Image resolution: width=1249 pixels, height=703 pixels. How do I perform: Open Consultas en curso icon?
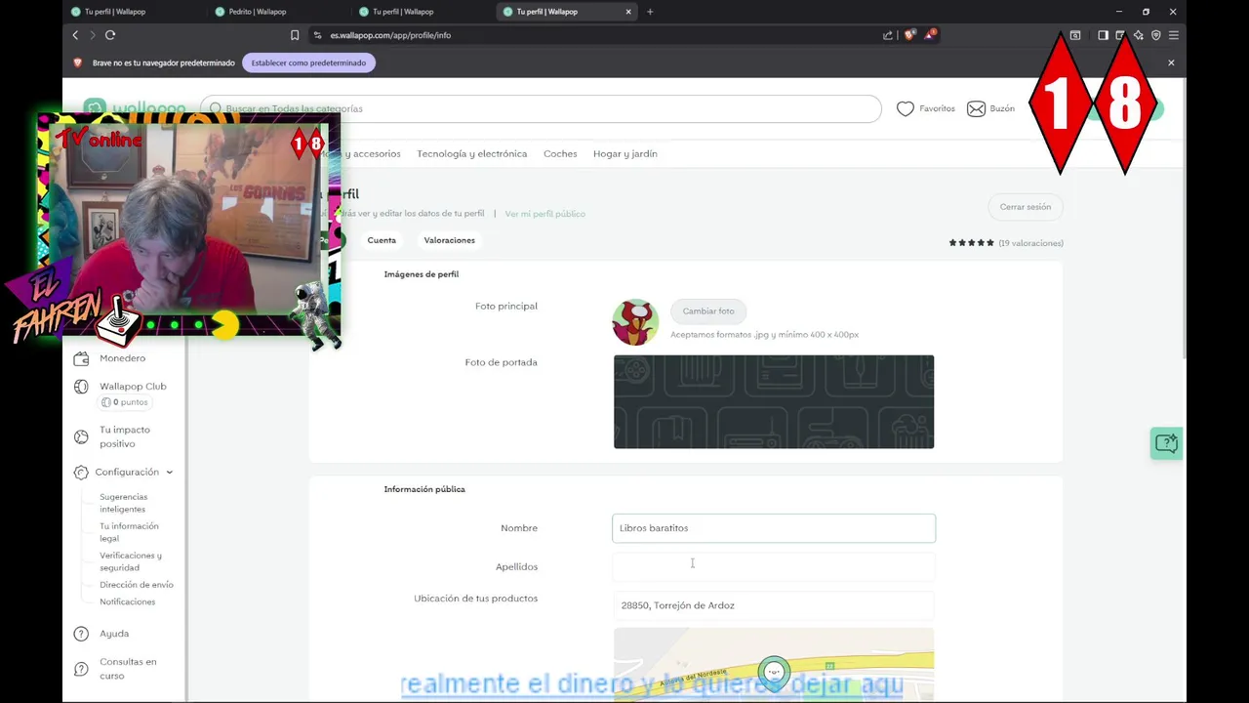click(x=81, y=669)
